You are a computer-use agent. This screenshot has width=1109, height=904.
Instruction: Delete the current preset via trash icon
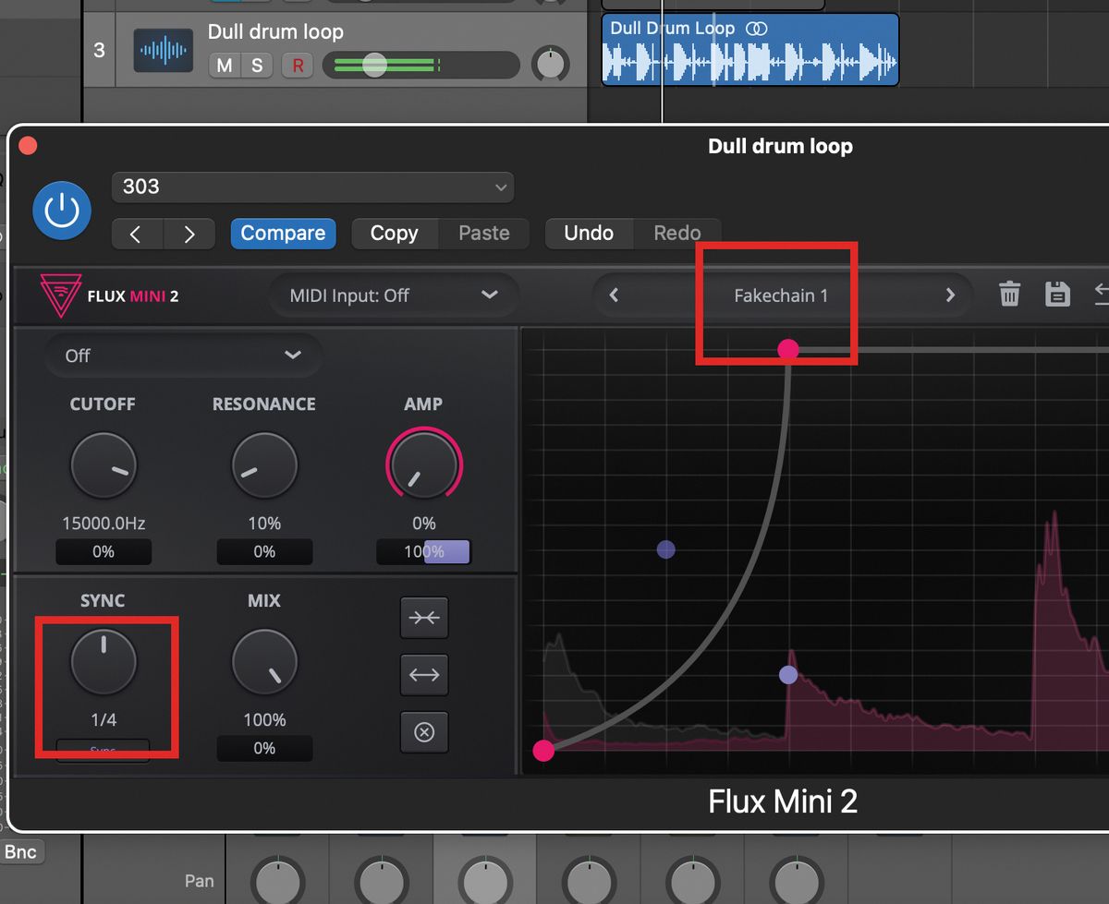tap(1009, 295)
